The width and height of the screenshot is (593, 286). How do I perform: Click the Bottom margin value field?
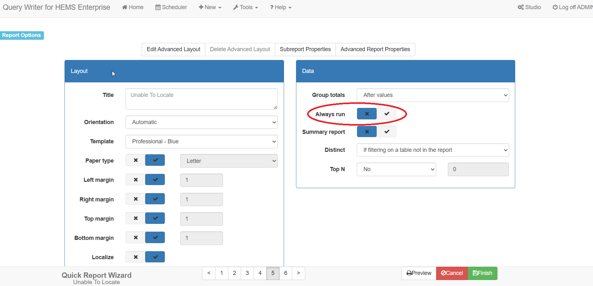[201, 238]
